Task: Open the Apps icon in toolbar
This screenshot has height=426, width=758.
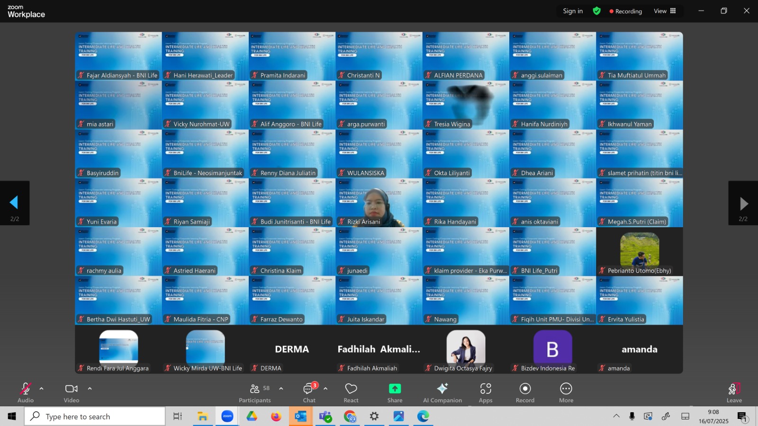Action: 486,389
